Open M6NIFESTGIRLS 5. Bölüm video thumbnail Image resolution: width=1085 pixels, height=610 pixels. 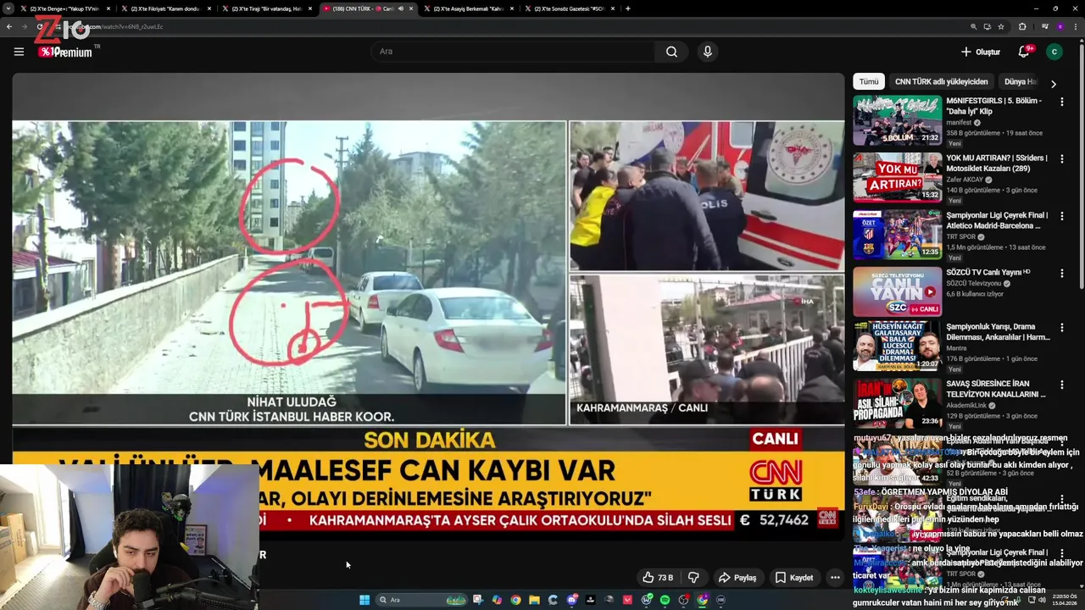click(x=897, y=120)
